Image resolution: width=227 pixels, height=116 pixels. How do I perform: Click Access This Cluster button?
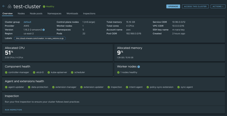pos(195,6)
